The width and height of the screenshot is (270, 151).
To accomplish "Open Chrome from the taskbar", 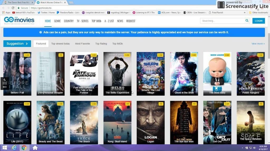I will coord(24,148).
